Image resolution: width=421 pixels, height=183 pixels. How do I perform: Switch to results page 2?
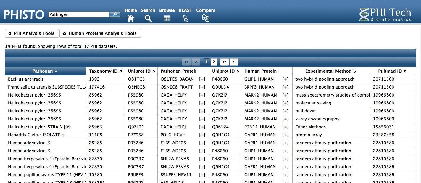tap(214, 62)
